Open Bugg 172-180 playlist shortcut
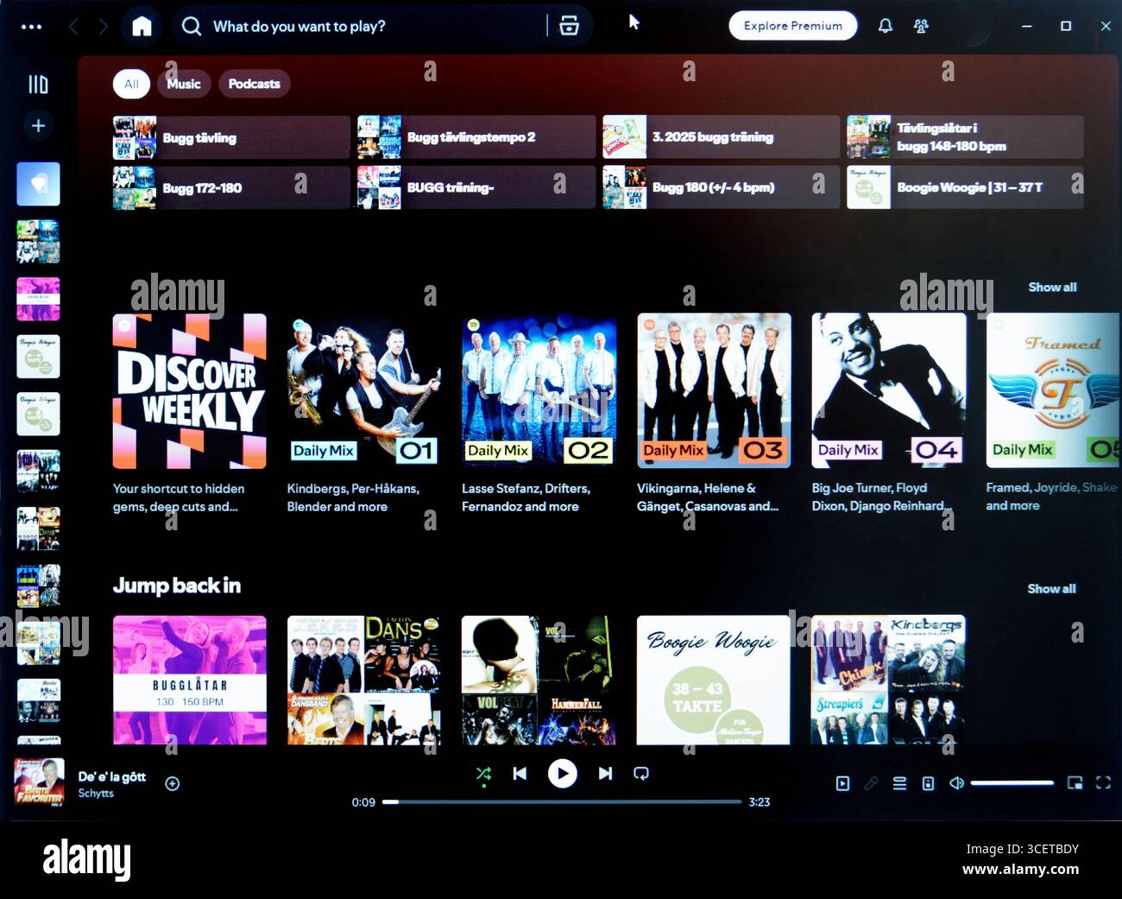The width and height of the screenshot is (1122, 899). pos(231,187)
